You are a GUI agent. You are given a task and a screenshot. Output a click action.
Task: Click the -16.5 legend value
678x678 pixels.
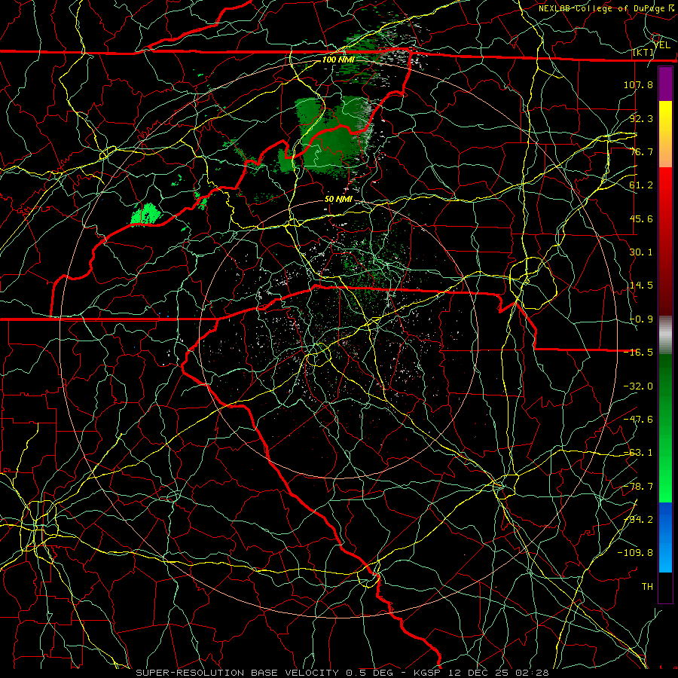pos(638,353)
